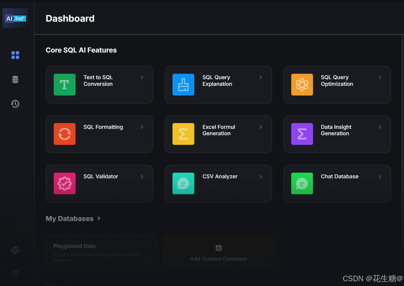The width and height of the screenshot is (404, 286).
Task: Click the blue SQL Query Explanation brush icon
Action: coord(183,85)
